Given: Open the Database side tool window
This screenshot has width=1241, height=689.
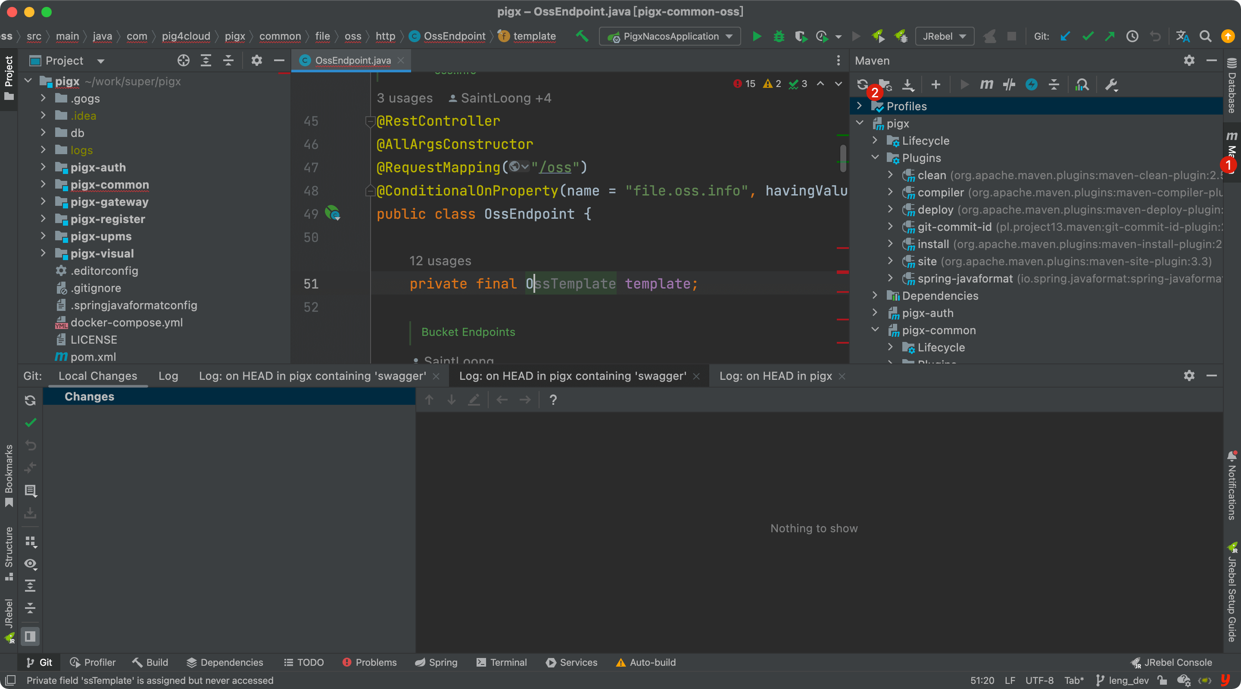Looking at the screenshot, I should click(1232, 86).
